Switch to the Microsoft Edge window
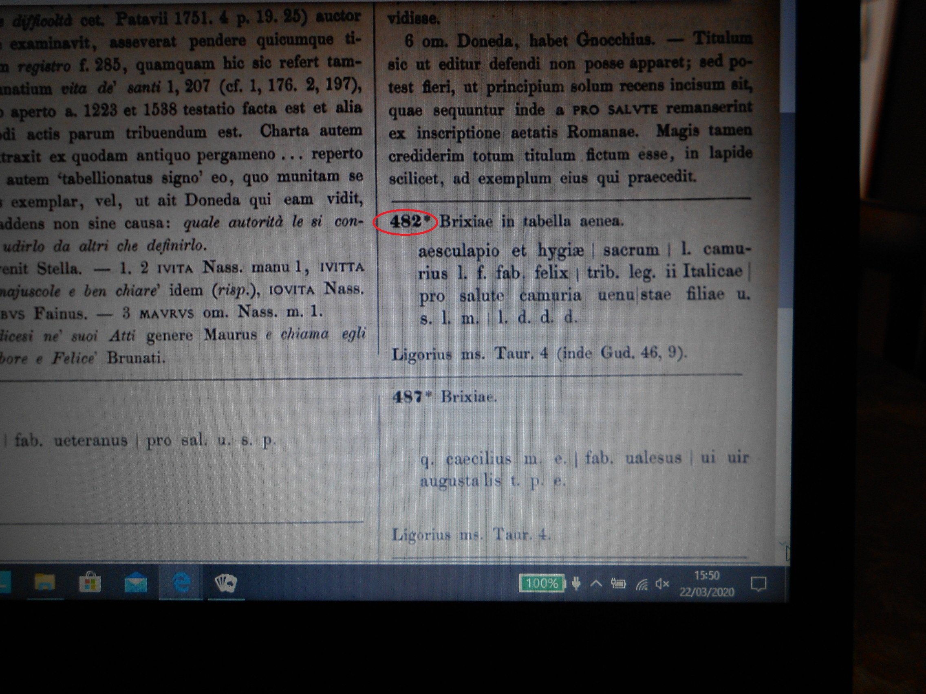The image size is (926, 694). [x=181, y=582]
